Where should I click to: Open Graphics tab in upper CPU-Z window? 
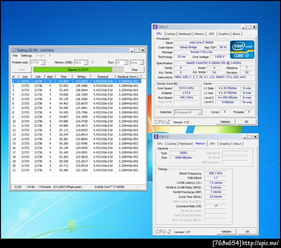(224, 34)
